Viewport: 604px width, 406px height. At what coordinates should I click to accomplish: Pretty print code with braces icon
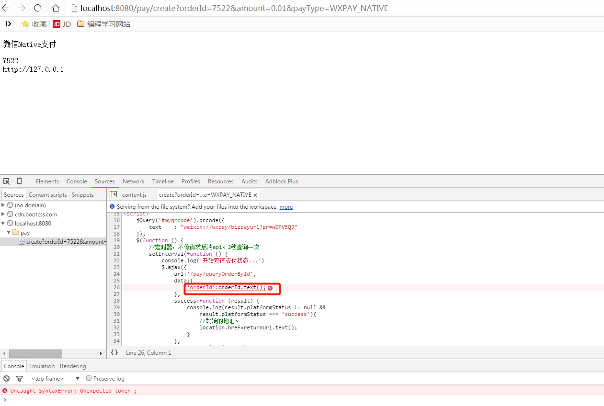click(114, 352)
